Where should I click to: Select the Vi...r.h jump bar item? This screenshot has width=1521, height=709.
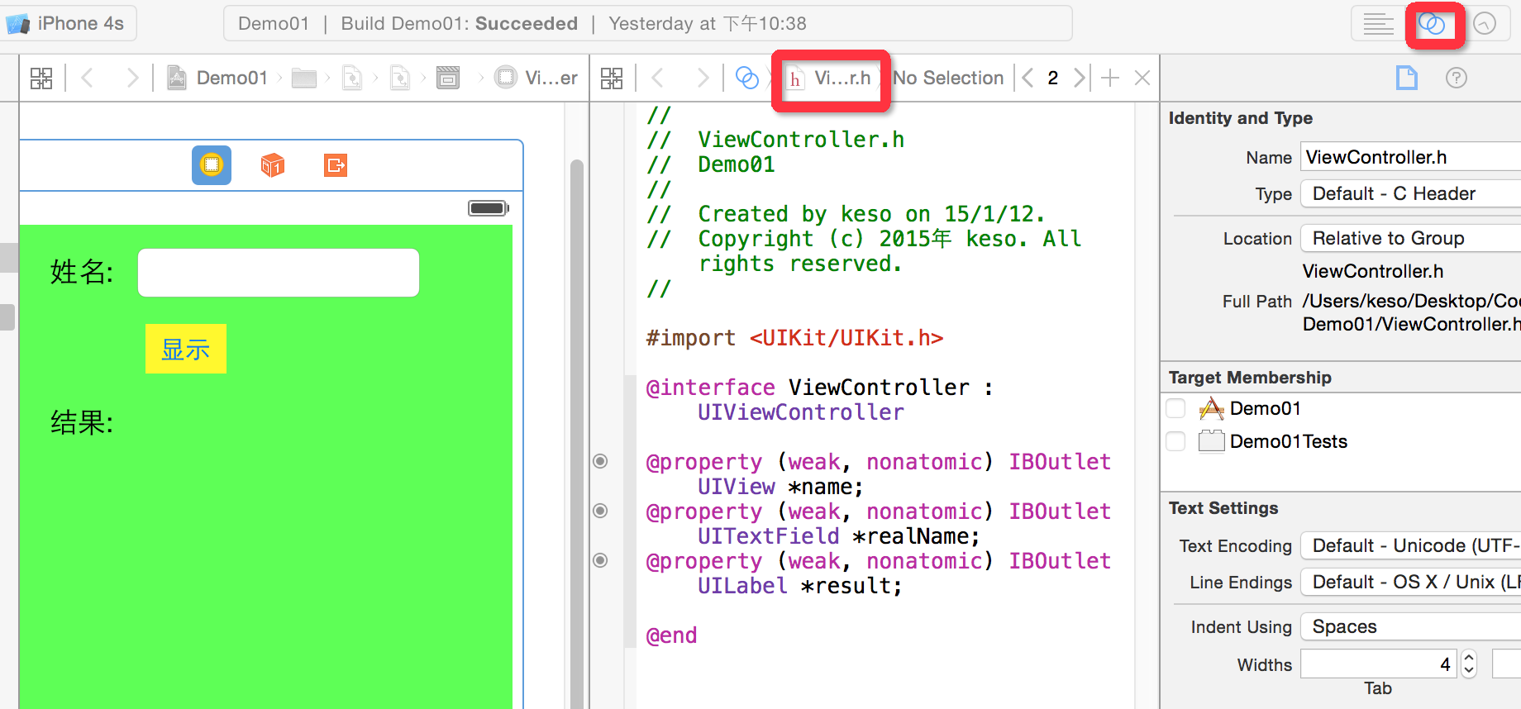[x=831, y=78]
